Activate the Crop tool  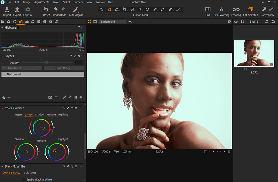125,10
